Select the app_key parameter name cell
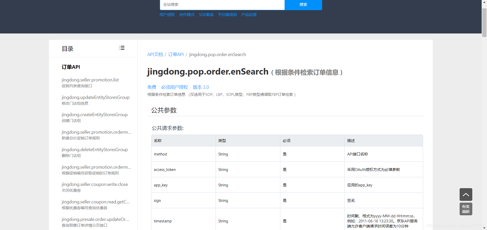Image resolution: width=487 pixels, height=230 pixels. (183, 185)
